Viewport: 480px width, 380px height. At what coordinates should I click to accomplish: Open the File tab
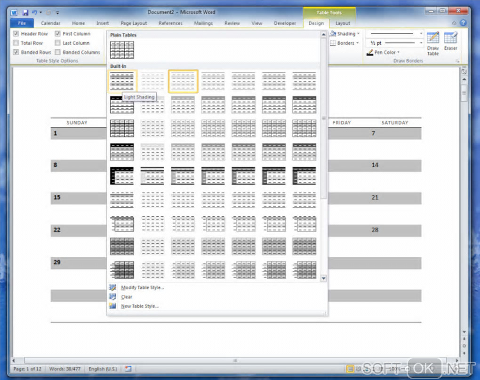tap(22, 23)
